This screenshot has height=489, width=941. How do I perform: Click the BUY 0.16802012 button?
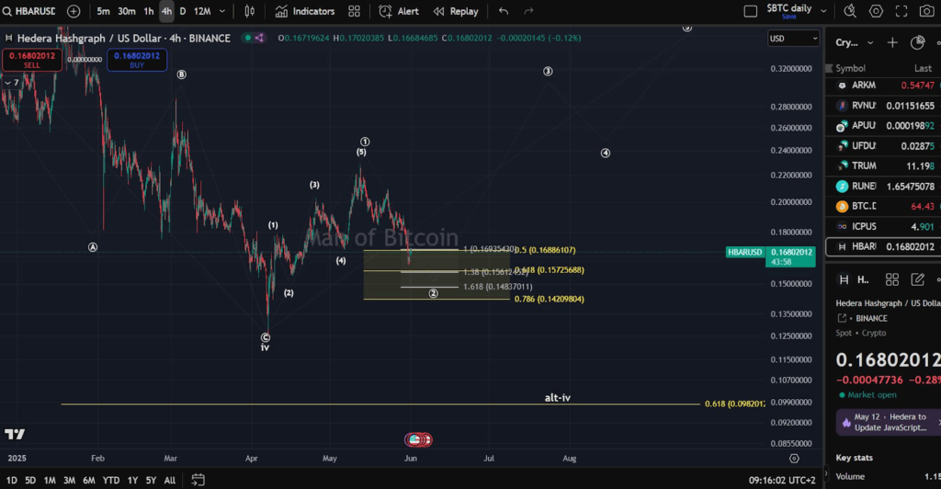(x=137, y=60)
